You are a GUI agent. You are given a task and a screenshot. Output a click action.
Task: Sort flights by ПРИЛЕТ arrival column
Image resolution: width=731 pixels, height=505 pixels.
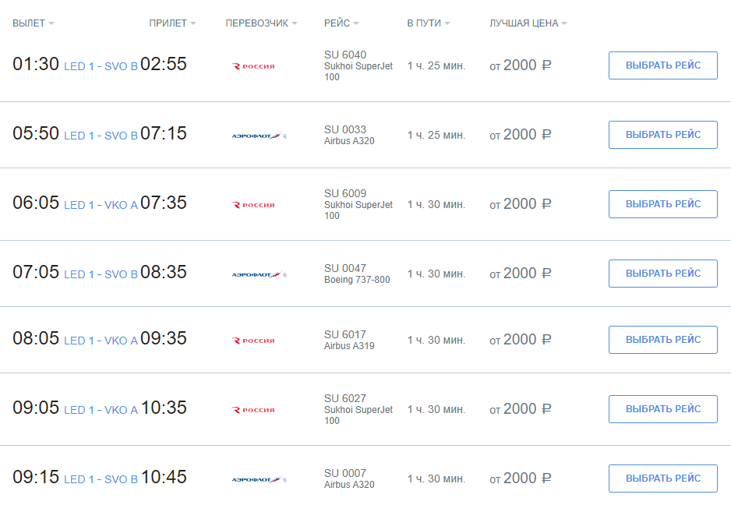(x=172, y=23)
